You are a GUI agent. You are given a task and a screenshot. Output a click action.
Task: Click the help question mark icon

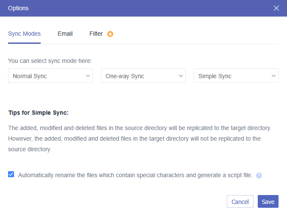pos(259,175)
